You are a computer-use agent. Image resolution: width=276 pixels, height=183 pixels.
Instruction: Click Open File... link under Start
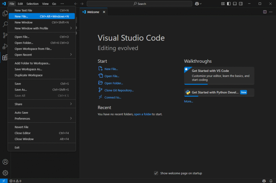pos(112,76)
